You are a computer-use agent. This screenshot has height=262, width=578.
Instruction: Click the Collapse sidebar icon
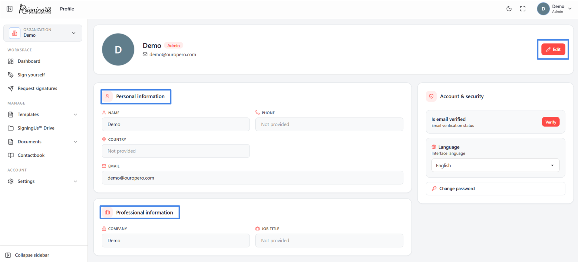pos(8,255)
